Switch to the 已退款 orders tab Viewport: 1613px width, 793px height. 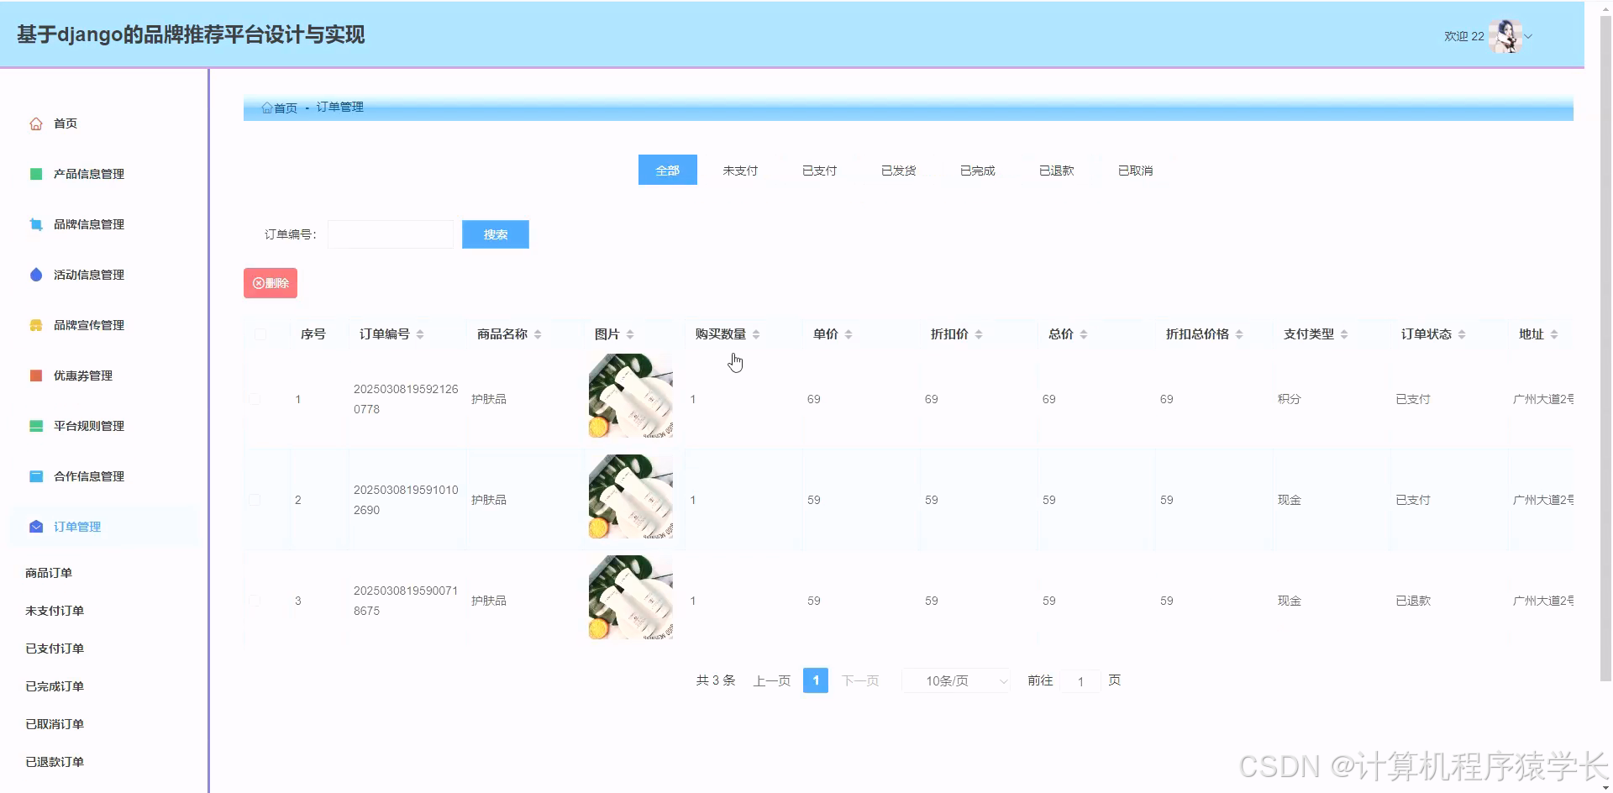[1056, 170]
